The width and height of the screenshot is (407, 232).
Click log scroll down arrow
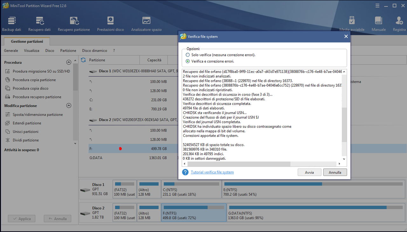click(x=344, y=159)
